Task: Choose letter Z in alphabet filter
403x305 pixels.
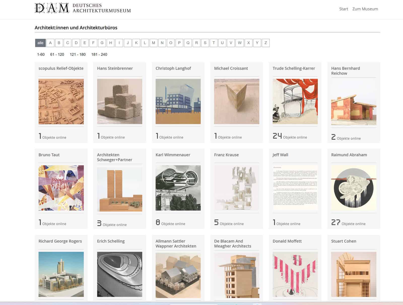Action: [x=265, y=43]
